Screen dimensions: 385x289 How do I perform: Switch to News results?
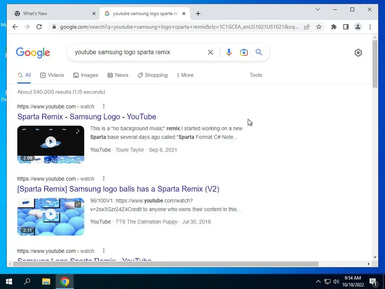click(118, 75)
